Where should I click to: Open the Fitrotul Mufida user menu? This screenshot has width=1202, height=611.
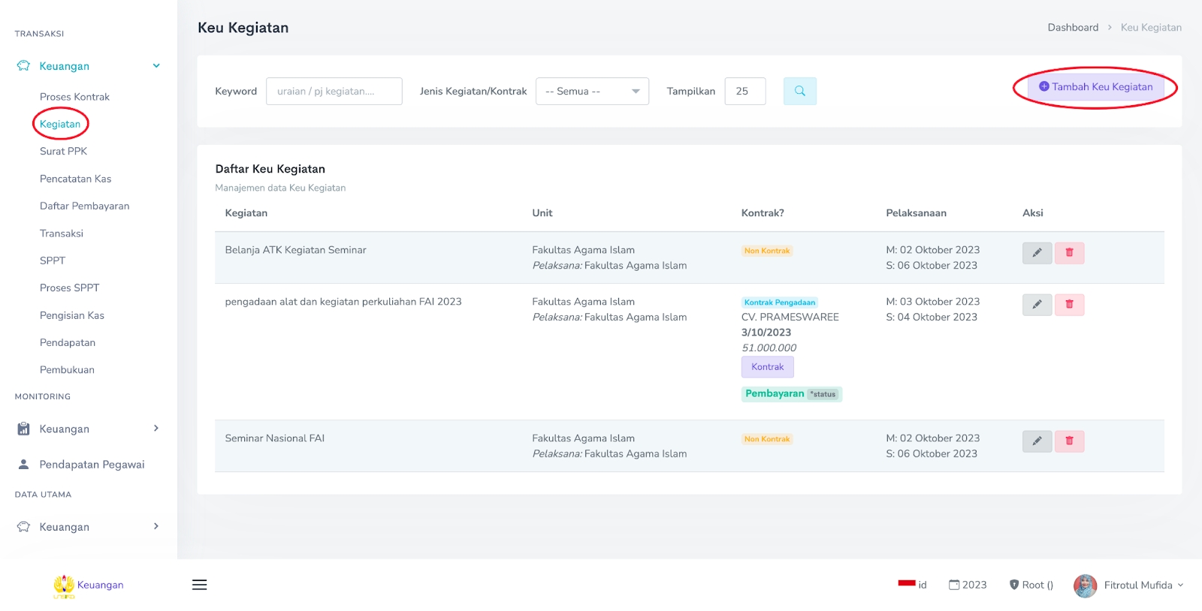(1128, 585)
